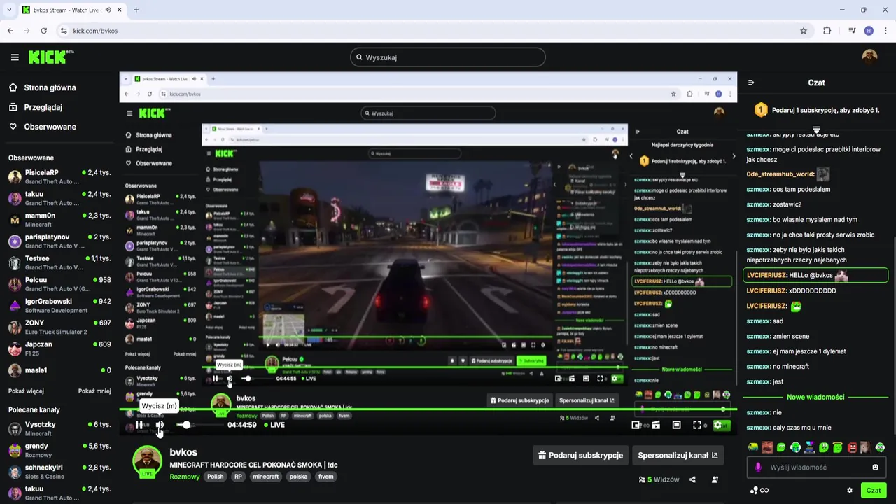The image size is (896, 504).
Task: Click the bvkos channel avatar with the LIVE badge
Action: (147, 462)
